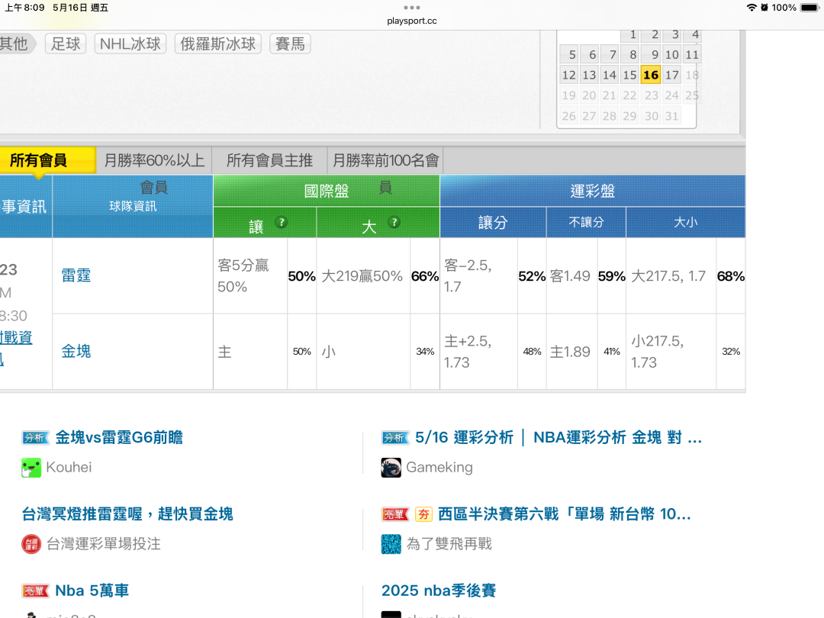
Task: Open post 台灣冥燈推雷霆喔,趕快買金塊
Action: 127,514
